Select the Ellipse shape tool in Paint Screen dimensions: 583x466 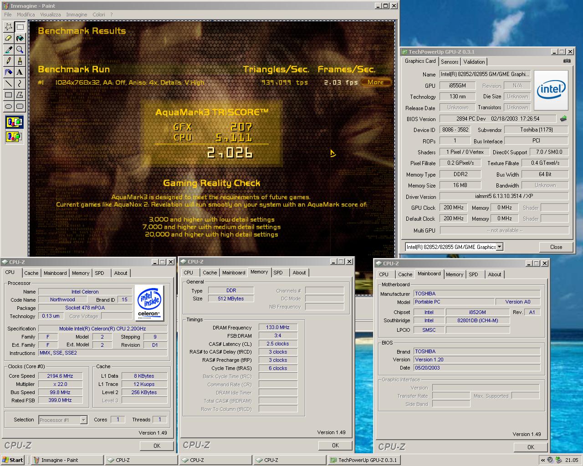point(8,106)
